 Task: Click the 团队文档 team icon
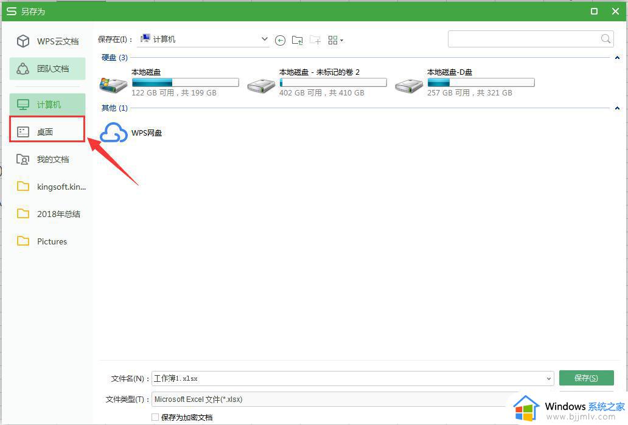click(x=23, y=69)
